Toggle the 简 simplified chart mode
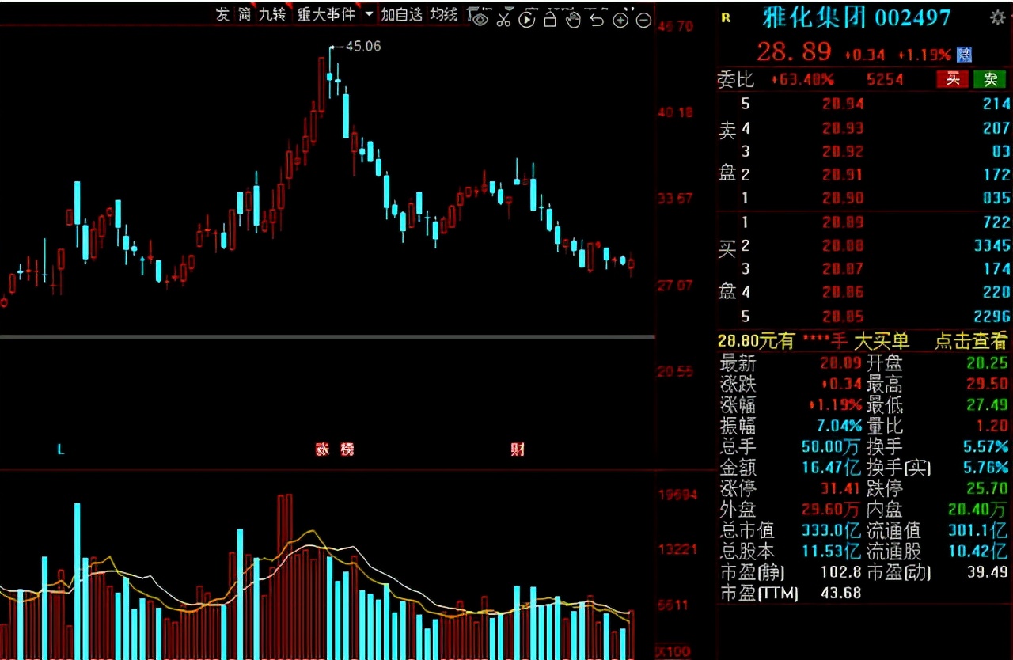 tap(247, 14)
